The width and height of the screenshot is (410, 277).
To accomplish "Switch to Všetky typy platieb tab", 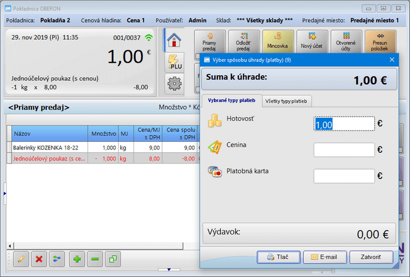I will 287,101.
